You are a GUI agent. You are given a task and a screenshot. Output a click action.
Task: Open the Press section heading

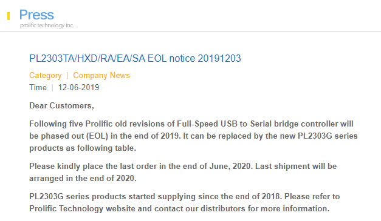[x=36, y=15]
